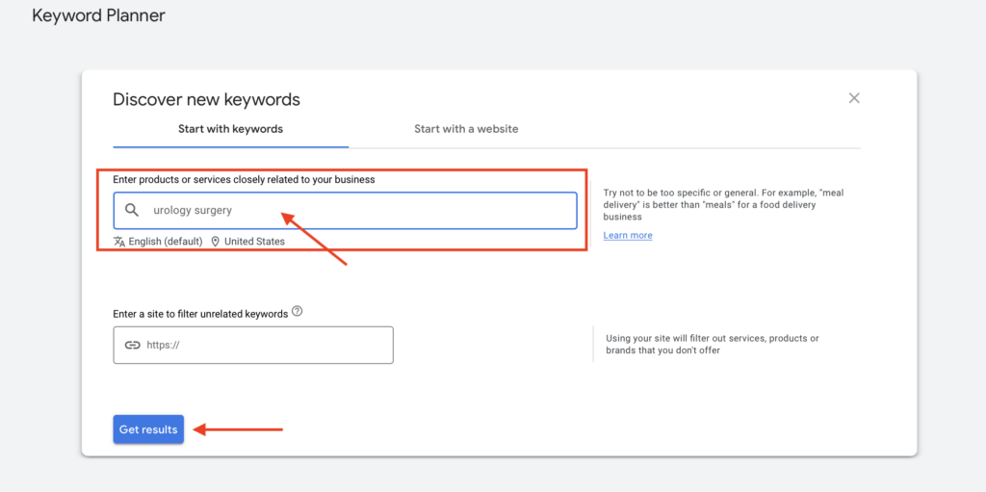This screenshot has height=492, width=986.
Task: Click the Keyword Planner page title
Action: tap(98, 15)
